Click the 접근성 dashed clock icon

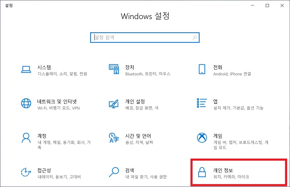[26, 172]
